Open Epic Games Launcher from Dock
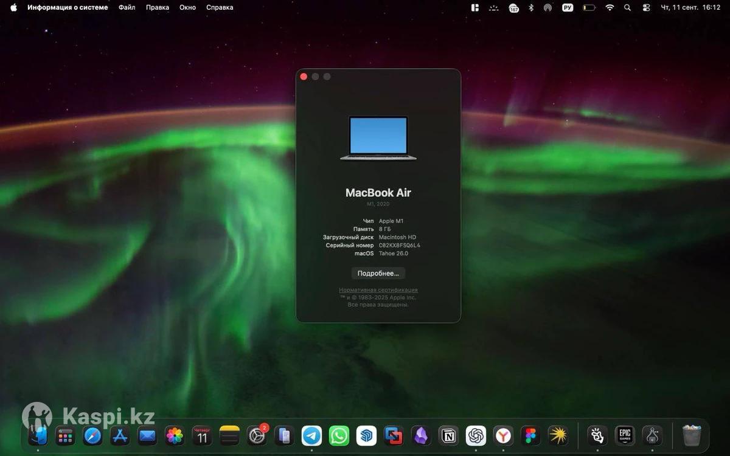 (625, 435)
